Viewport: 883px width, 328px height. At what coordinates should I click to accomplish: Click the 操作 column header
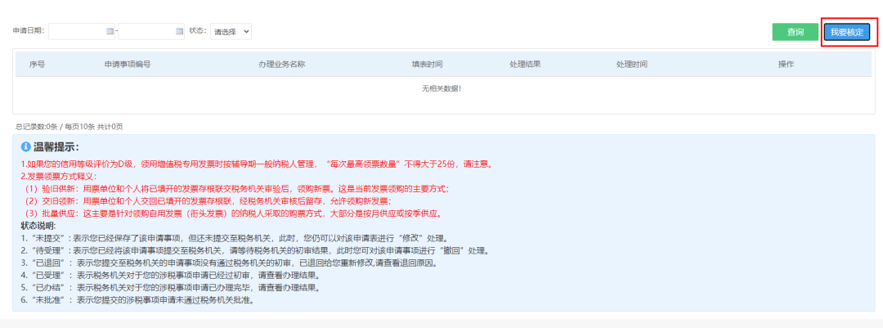point(787,65)
